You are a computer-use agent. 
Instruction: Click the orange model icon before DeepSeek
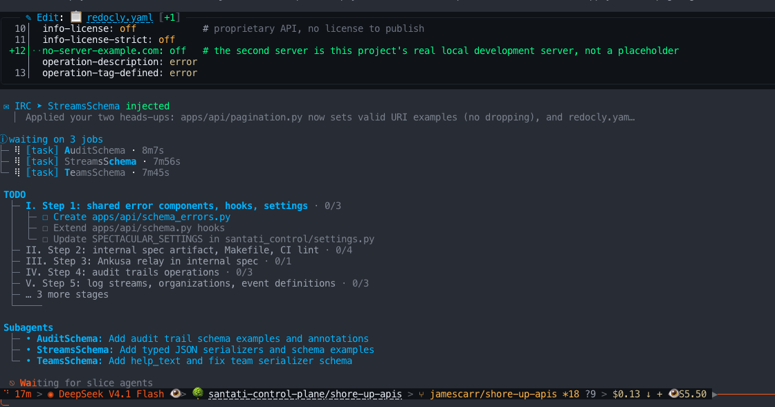pos(51,395)
